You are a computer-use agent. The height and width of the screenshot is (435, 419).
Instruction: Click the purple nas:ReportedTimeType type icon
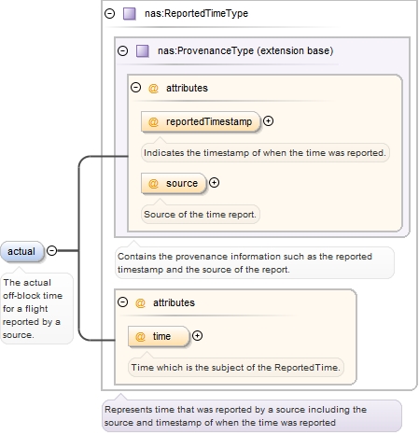[x=130, y=14]
